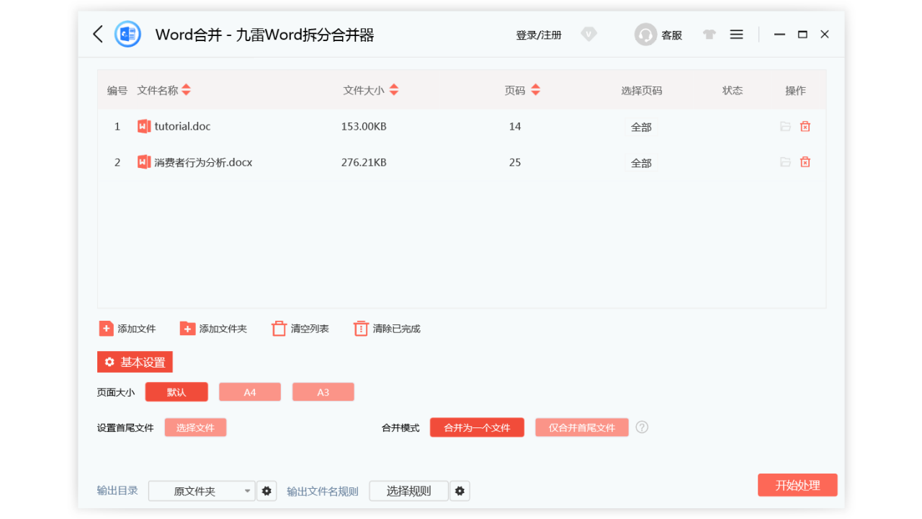Sort files by 文件大小 using its arrows
The width and height of the screenshot is (922, 519).
(x=393, y=89)
